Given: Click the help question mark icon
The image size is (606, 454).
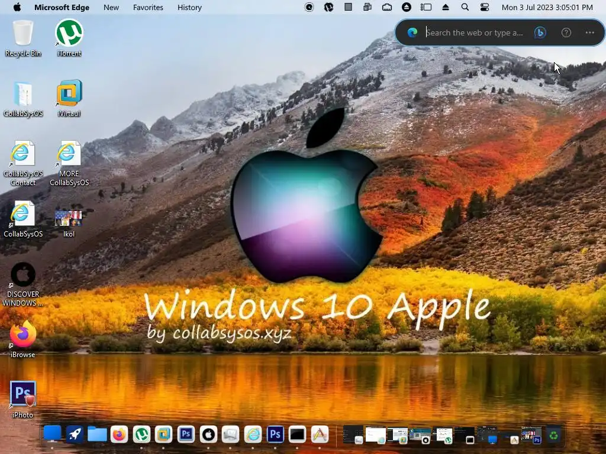Looking at the screenshot, I should pos(566,33).
